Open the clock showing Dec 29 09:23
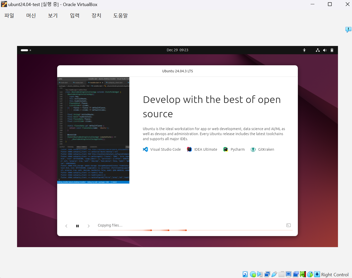 (x=178, y=50)
